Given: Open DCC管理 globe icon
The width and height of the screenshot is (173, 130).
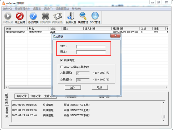Looking at the screenshot, I should point(95,16).
